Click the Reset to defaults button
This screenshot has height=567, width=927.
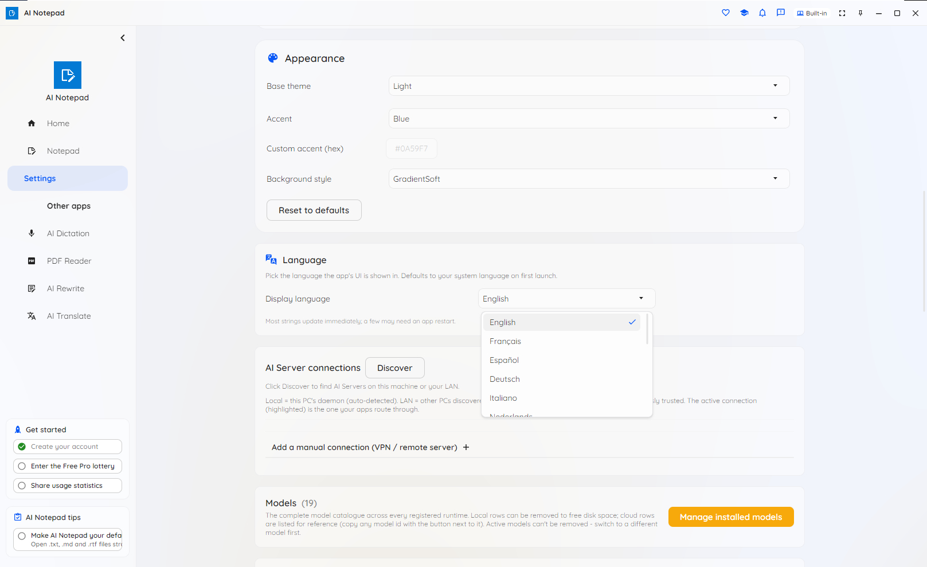tap(314, 210)
